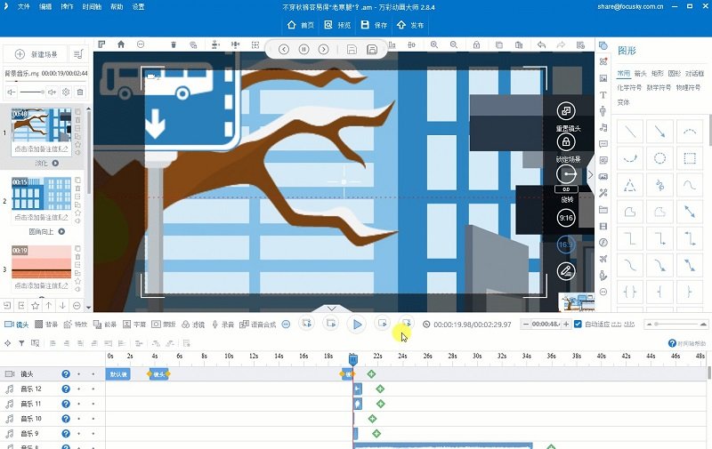
Task: Click the 新建场景 button
Action: click(x=38, y=55)
